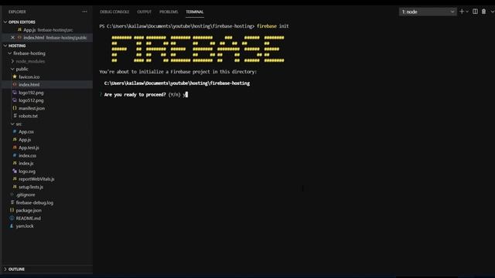This screenshot has height=278, width=495.
Task: Click the Explorer panel title
Action: tap(17, 12)
